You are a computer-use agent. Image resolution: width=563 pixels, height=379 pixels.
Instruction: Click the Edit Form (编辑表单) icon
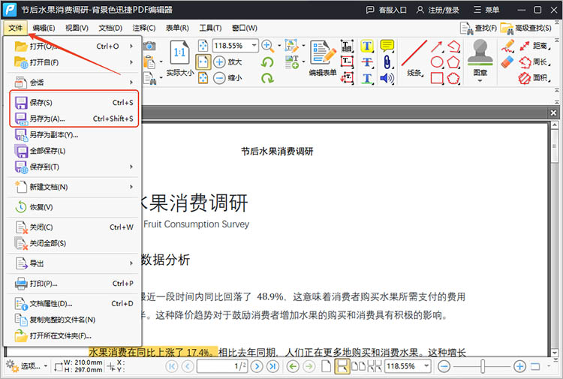(x=323, y=53)
